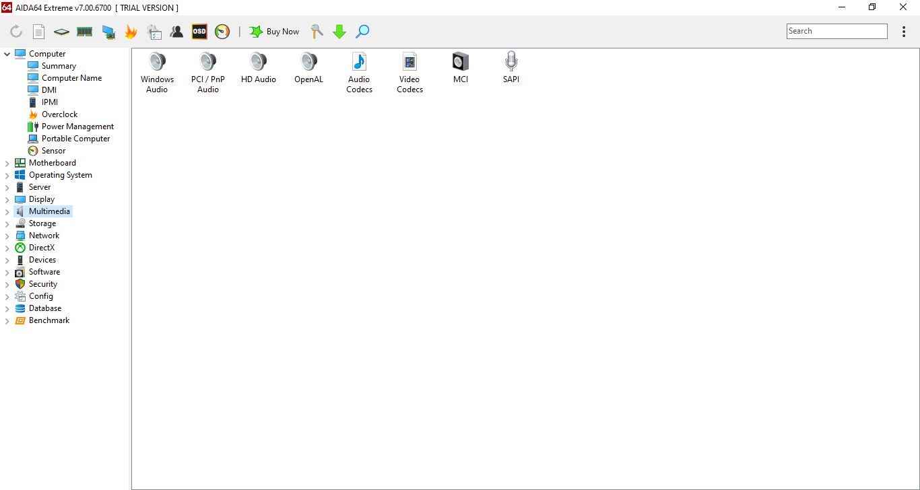Select DirectX label in the tree
This screenshot has height=490, width=920.
[x=42, y=248]
